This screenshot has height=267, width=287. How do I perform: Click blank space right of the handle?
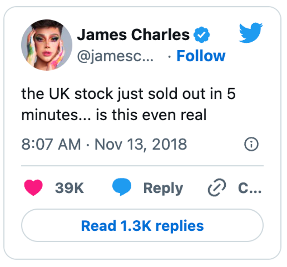pos(160,56)
